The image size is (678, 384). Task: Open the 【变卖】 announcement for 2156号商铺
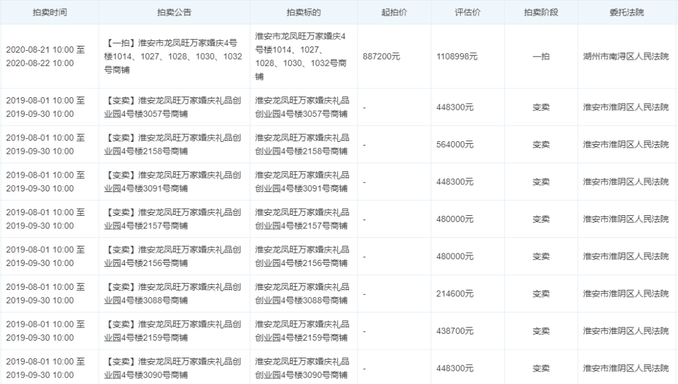172,256
